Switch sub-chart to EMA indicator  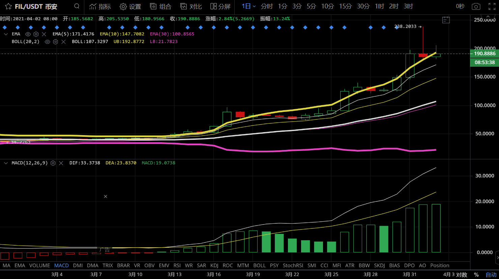(x=20, y=266)
